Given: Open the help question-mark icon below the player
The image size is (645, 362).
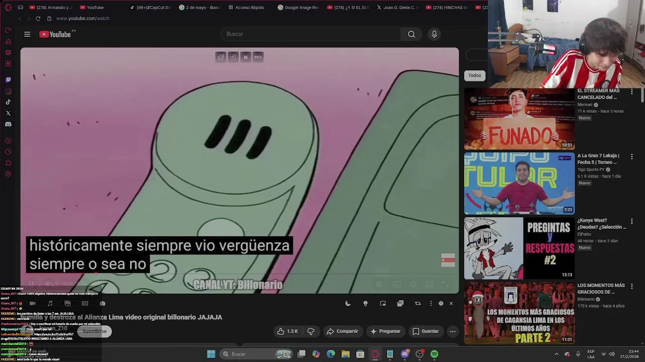Looking at the screenshot, I should tap(441, 304).
